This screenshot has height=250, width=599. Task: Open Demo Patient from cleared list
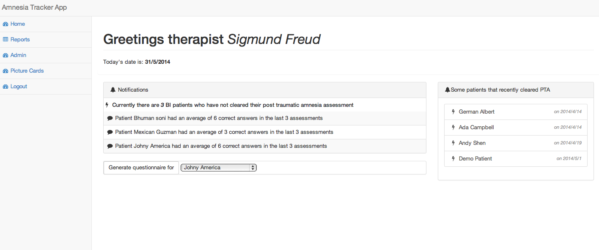pyautogui.click(x=475, y=159)
